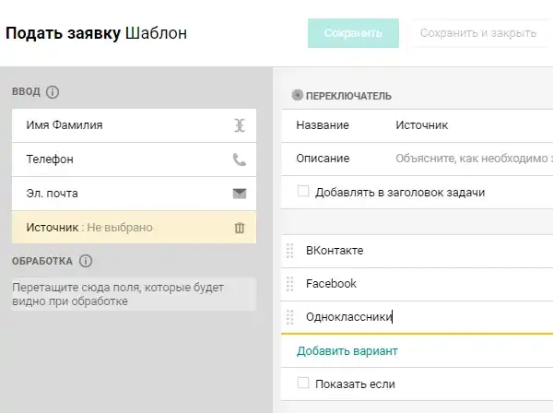Grab the drag handle of Facebook option
553x413 pixels.
pyautogui.click(x=290, y=284)
